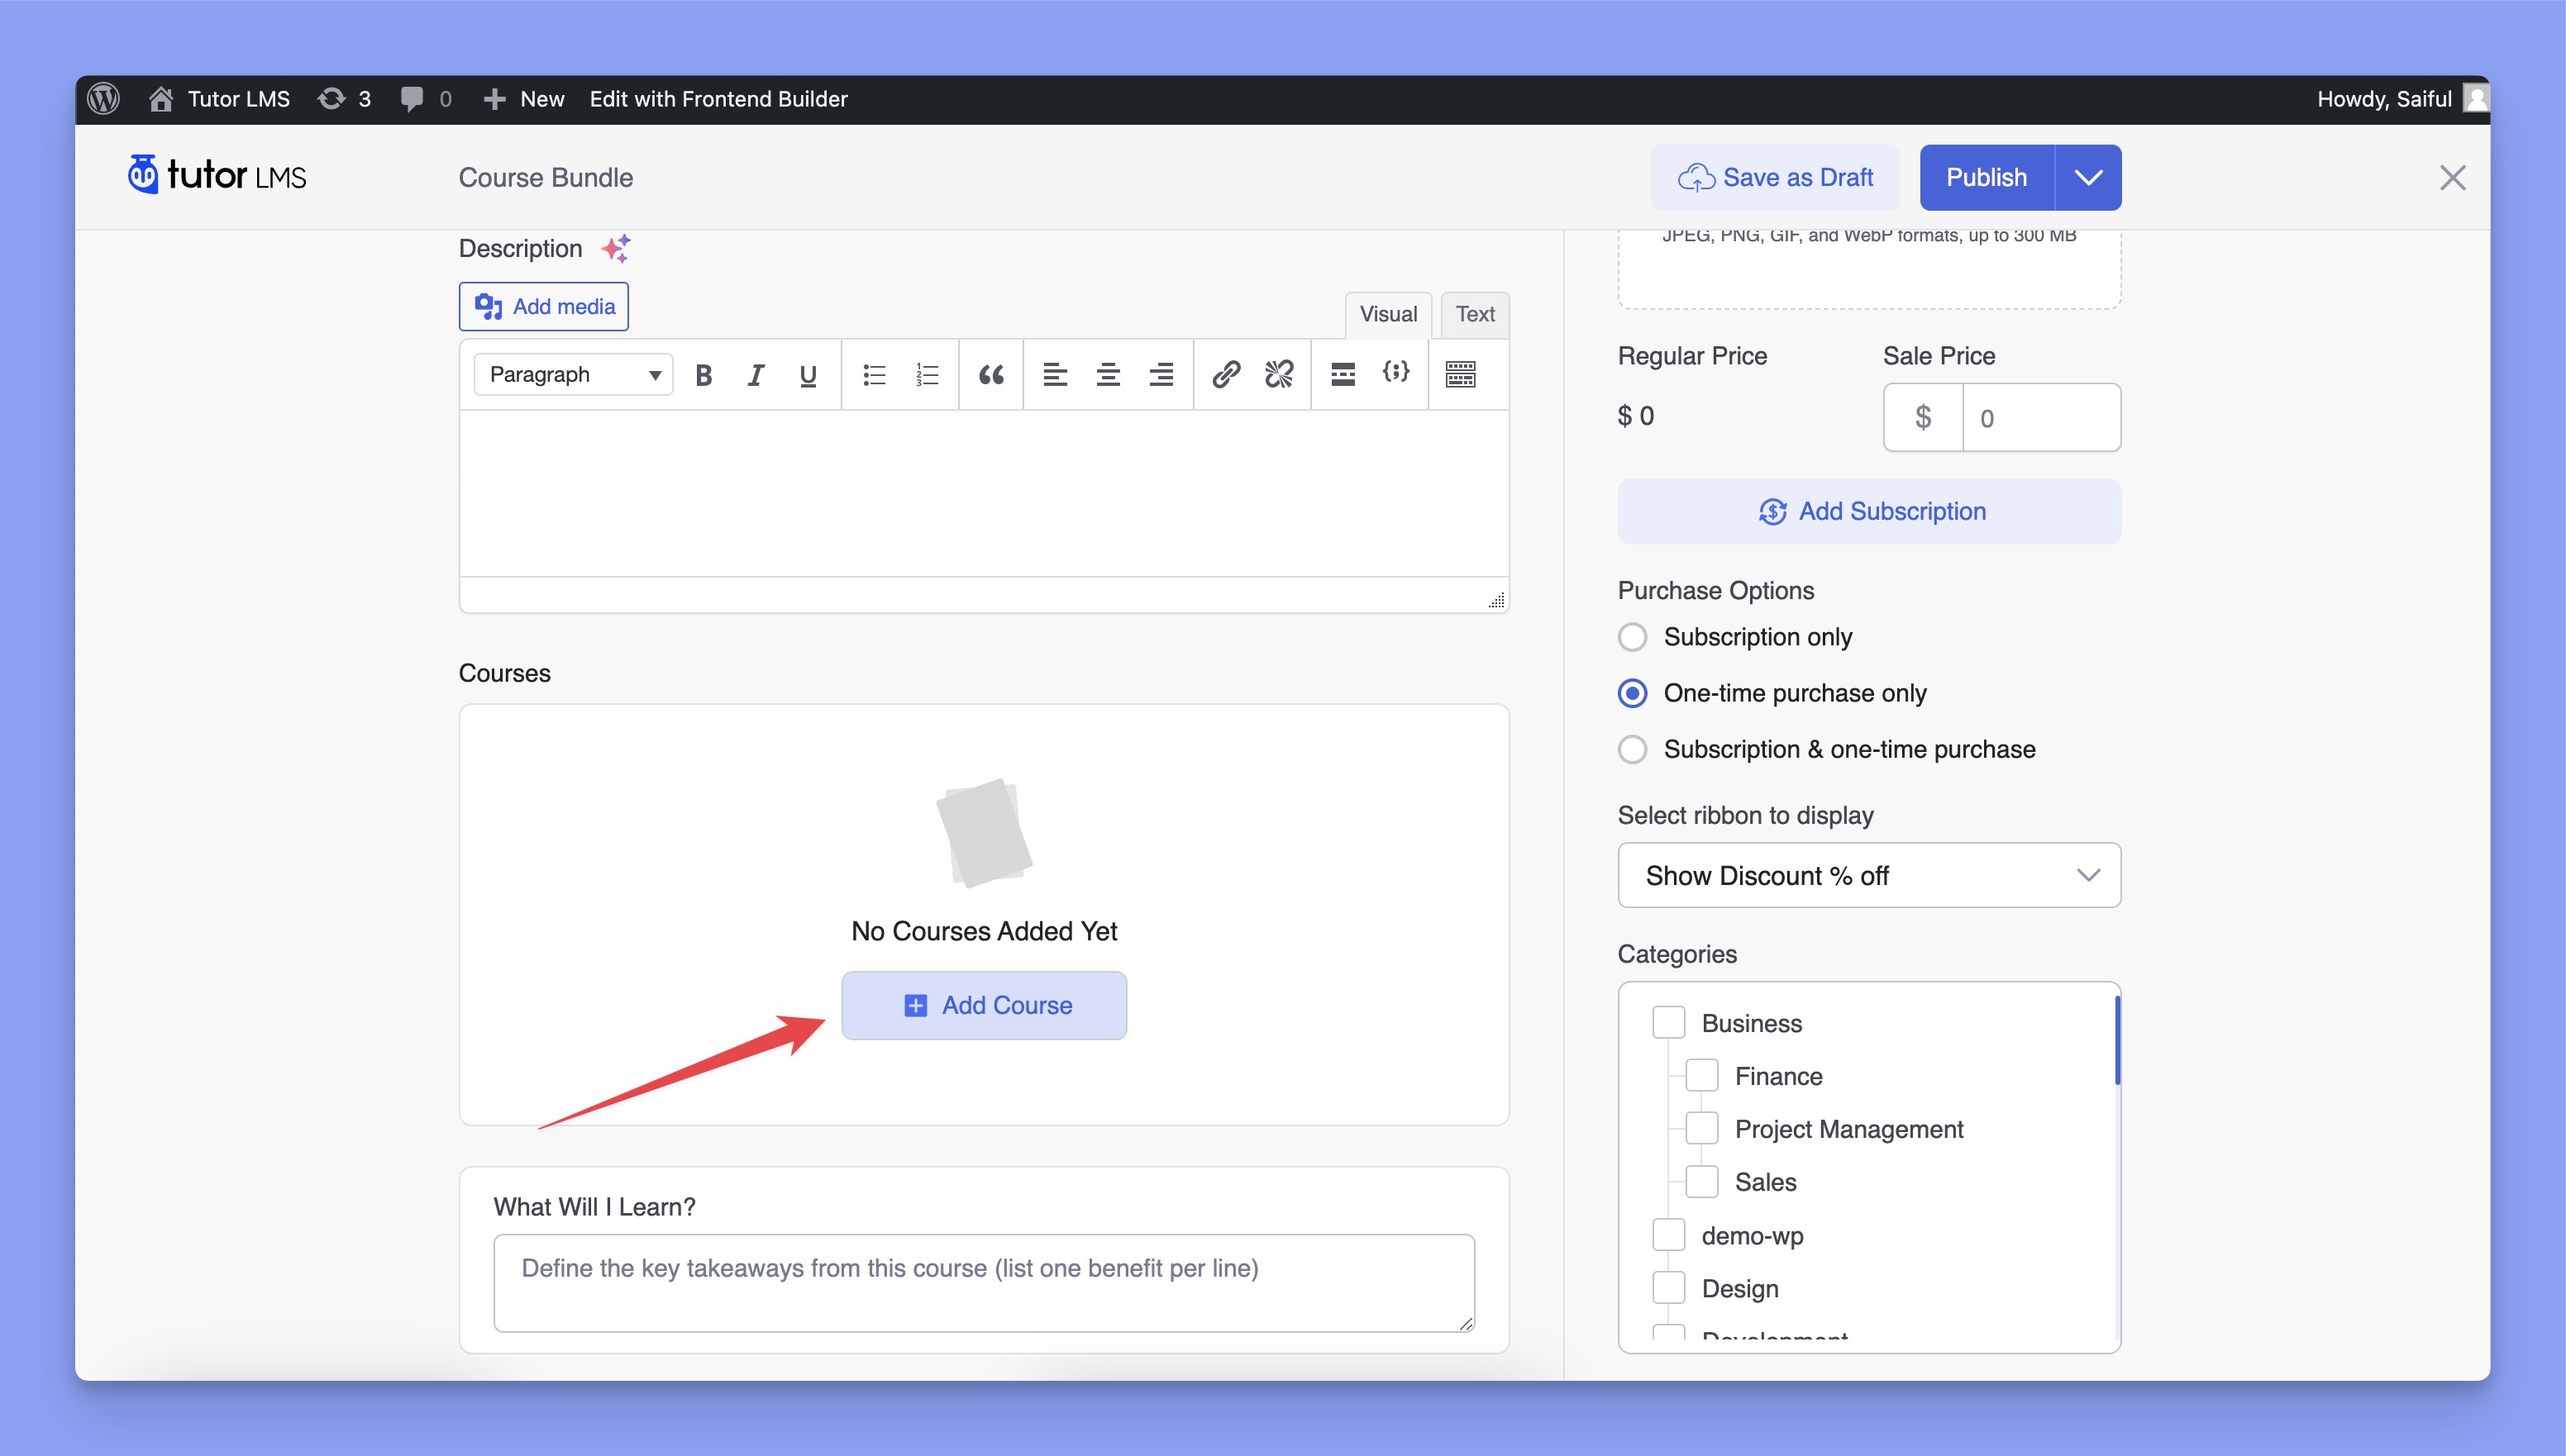Check the Design category
Image resolution: width=2566 pixels, height=1456 pixels.
pyautogui.click(x=1669, y=1288)
